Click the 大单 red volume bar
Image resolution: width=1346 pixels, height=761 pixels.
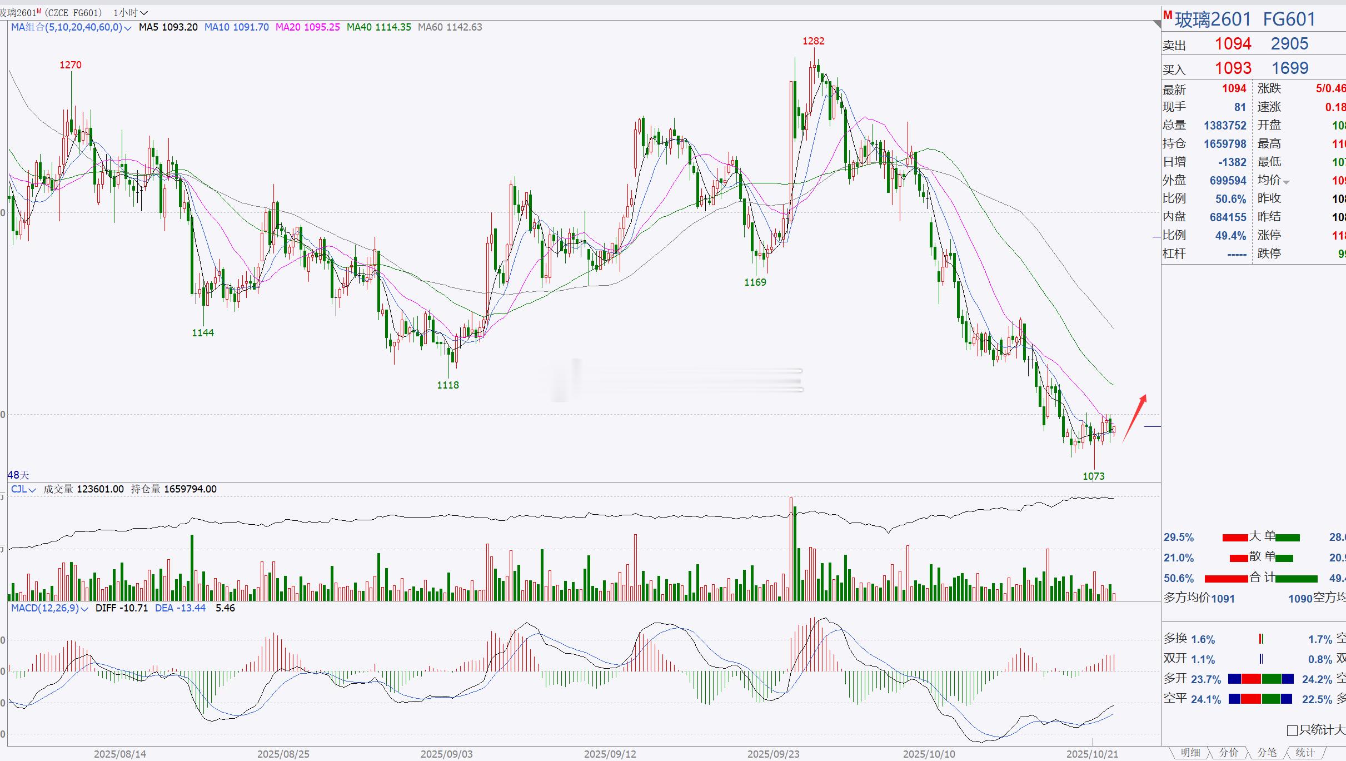[1235, 538]
